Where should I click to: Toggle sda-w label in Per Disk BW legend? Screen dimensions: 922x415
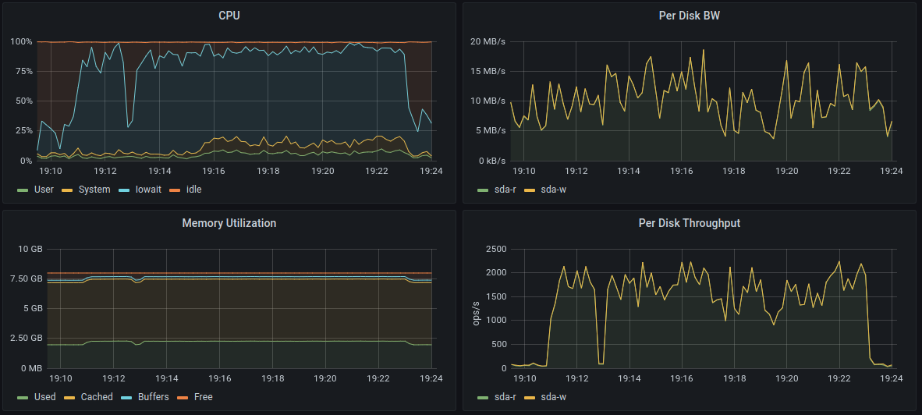[553, 190]
